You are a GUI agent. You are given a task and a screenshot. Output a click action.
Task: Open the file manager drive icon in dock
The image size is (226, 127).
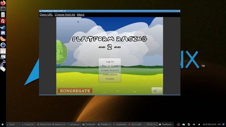tap(3, 15)
